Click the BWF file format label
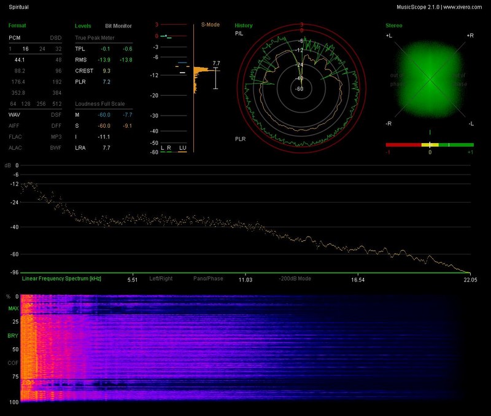This screenshot has height=416, width=491. click(x=56, y=147)
